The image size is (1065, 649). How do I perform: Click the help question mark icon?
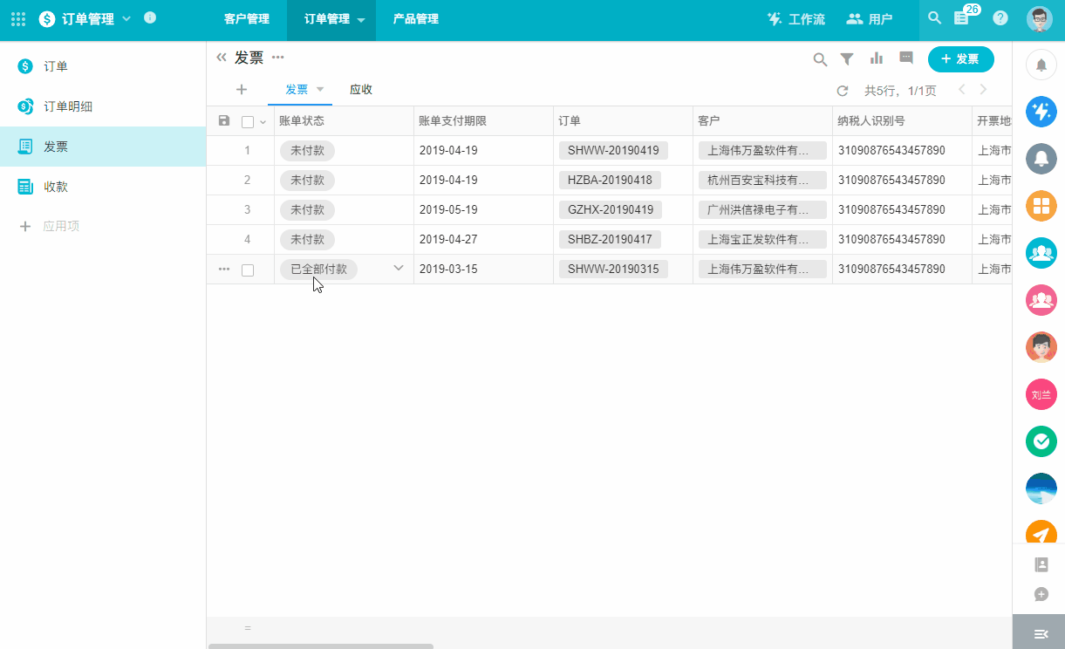coord(1000,18)
